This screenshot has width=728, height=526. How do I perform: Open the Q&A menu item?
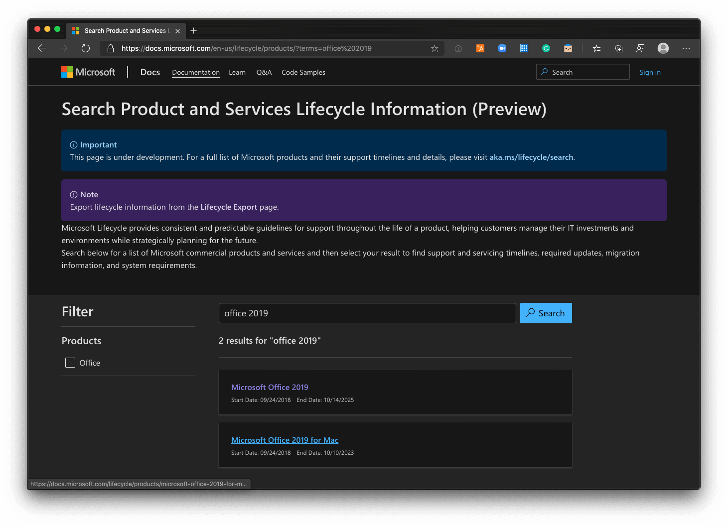[x=264, y=72]
